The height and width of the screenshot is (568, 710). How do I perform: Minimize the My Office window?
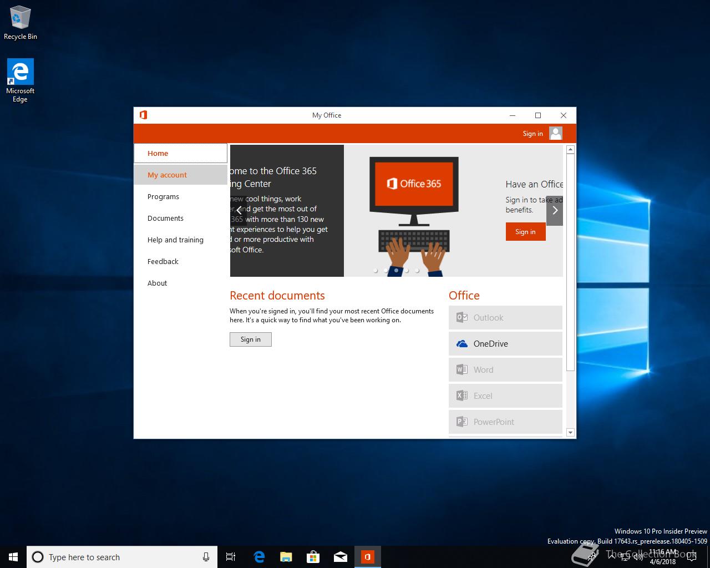pos(513,115)
